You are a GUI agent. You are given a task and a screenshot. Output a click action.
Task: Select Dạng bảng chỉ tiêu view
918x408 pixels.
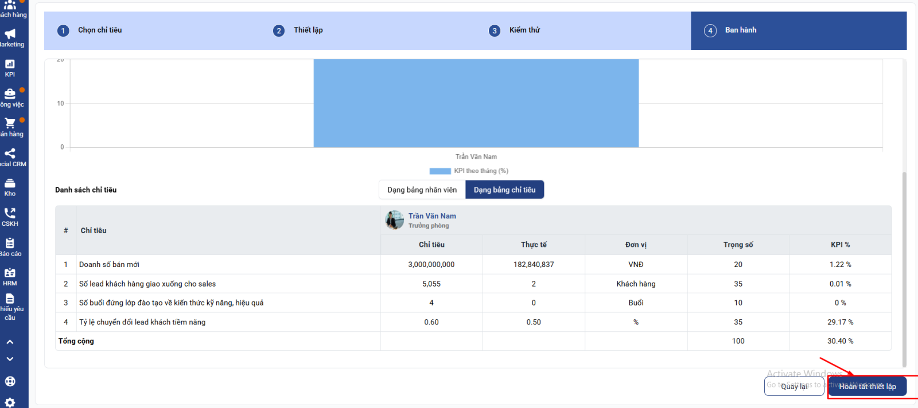[504, 190]
